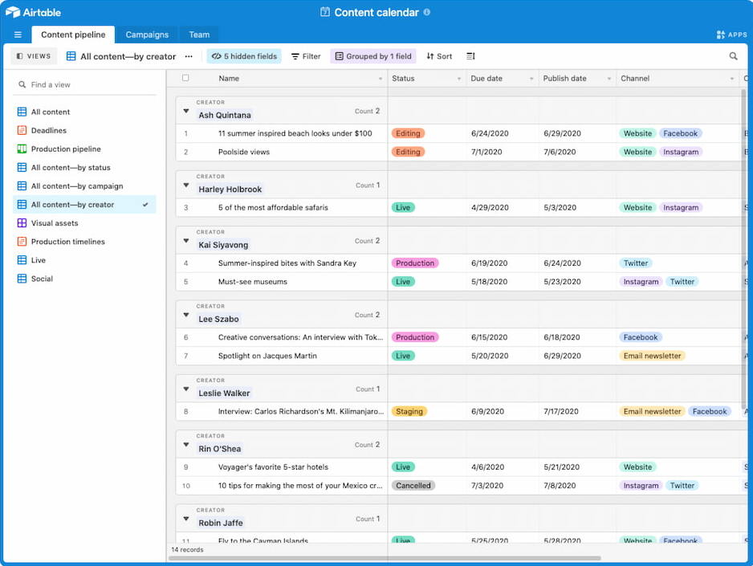This screenshot has width=753, height=566.
Task: Open the 5 hidden fields panel
Action: (x=243, y=56)
